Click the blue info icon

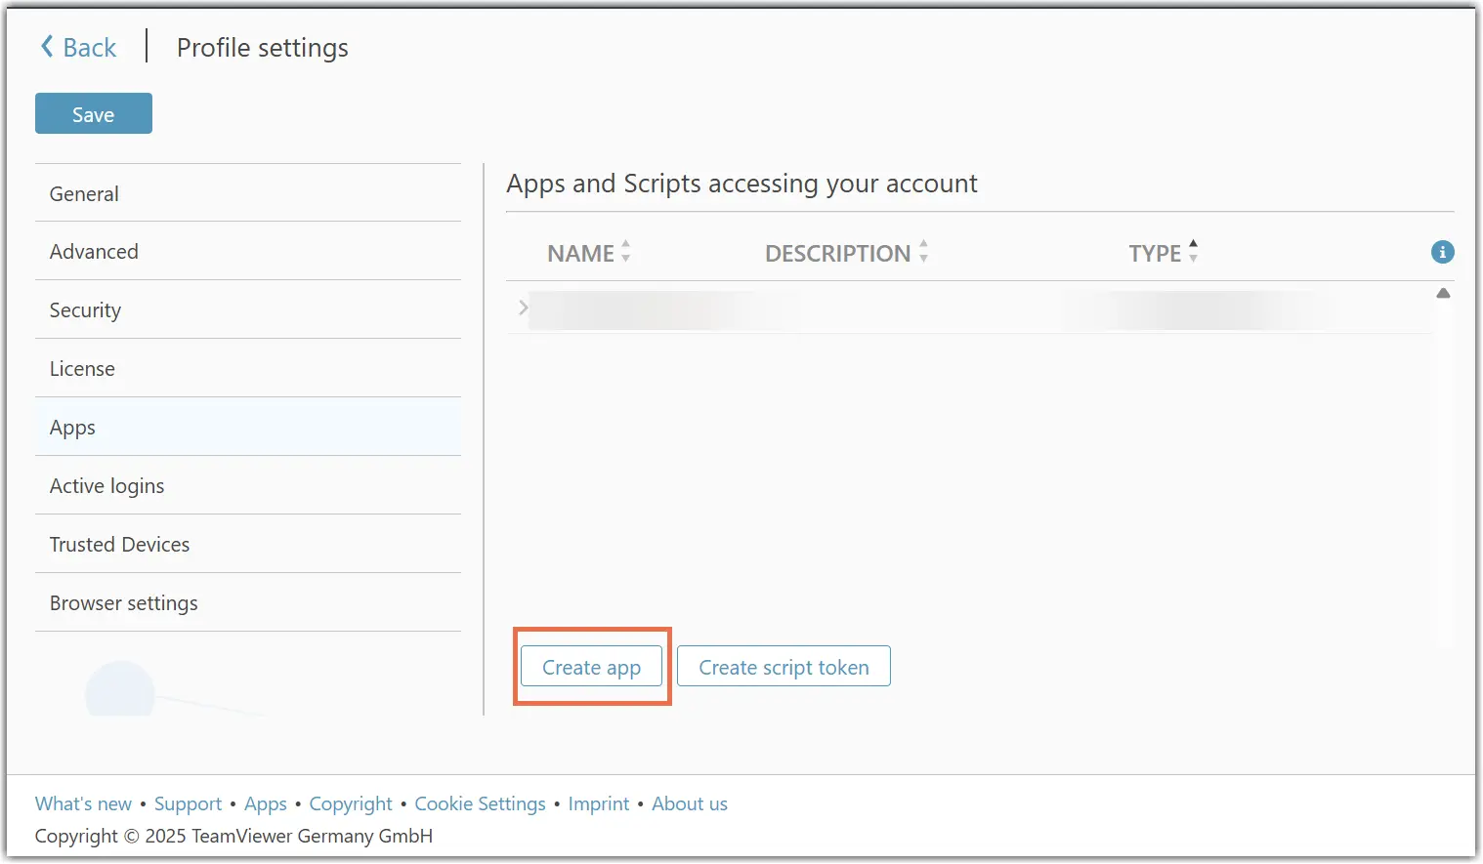tap(1442, 252)
